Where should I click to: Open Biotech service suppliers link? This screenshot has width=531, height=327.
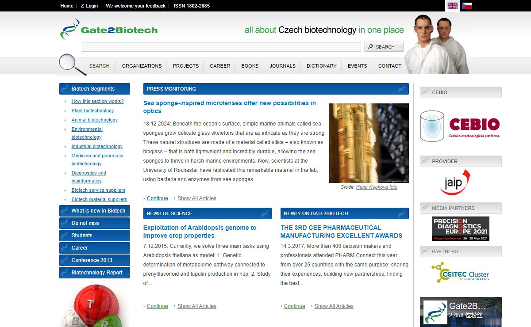coord(98,190)
